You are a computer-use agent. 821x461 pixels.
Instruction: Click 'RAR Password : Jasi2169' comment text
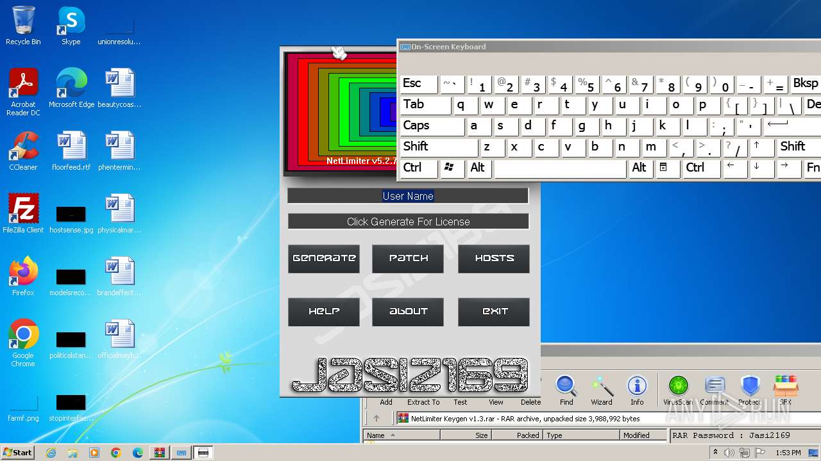(x=732, y=435)
